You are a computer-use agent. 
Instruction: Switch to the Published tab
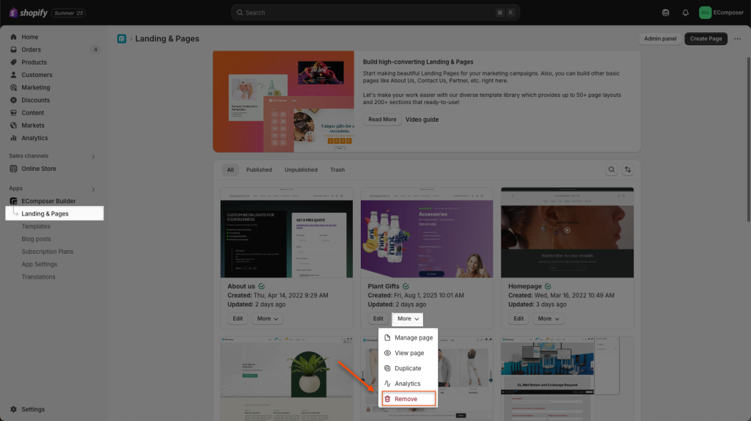(x=259, y=169)
